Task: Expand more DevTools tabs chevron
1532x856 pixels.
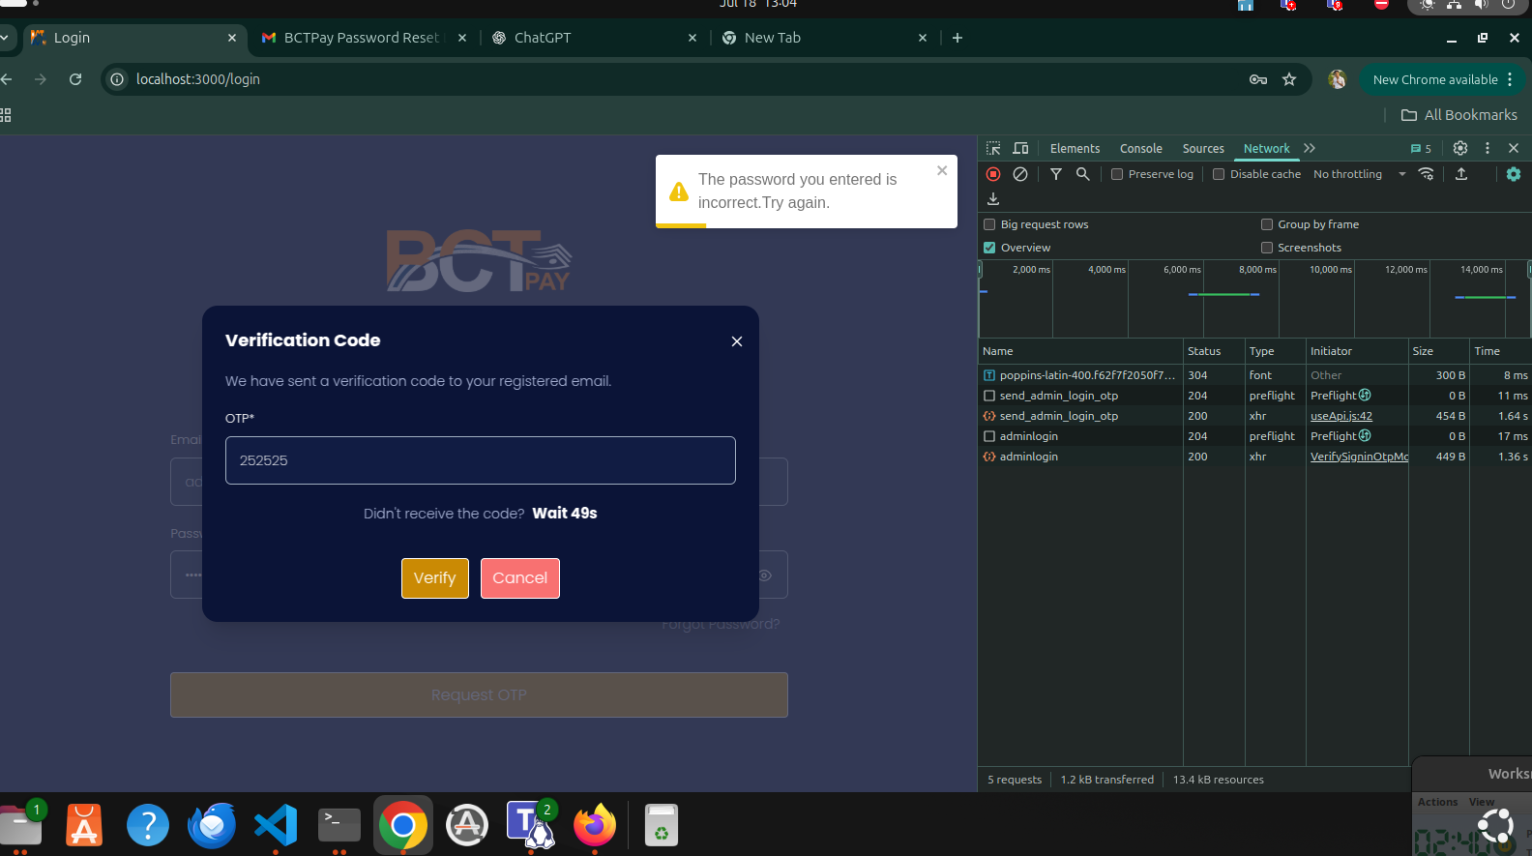Action: click(1310, 148)
